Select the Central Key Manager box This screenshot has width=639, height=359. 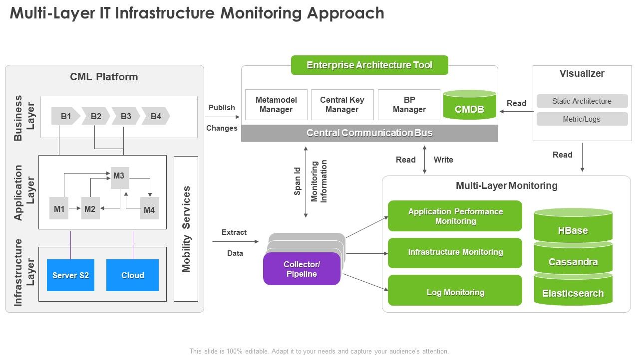pos(342,105)
